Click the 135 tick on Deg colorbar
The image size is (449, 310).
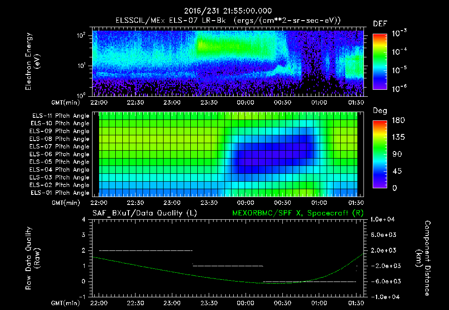[399, 137]
